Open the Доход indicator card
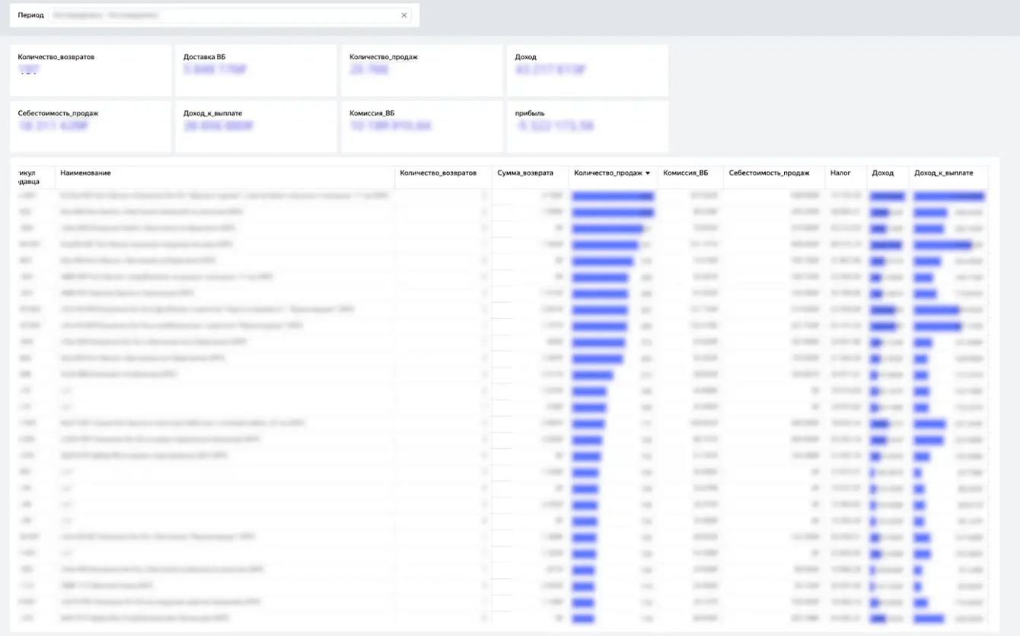Screen dimensions: 1020x636 coord(587,70)
